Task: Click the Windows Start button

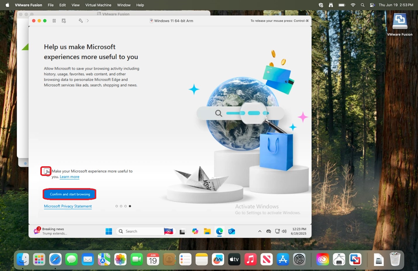Action: [109, 231]
